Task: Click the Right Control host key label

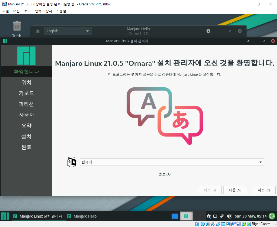Action: (261, 224)
